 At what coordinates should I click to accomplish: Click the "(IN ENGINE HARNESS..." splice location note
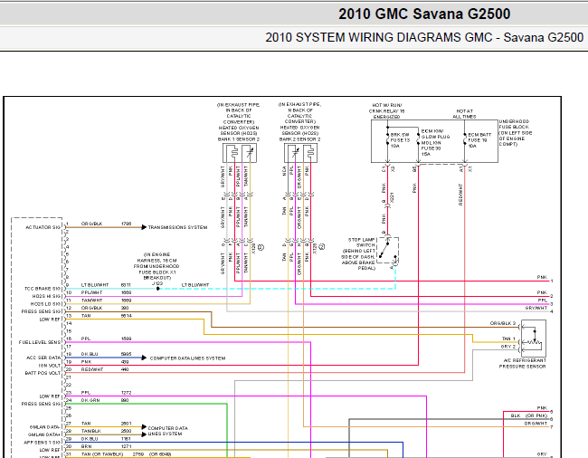click(156, 266)
